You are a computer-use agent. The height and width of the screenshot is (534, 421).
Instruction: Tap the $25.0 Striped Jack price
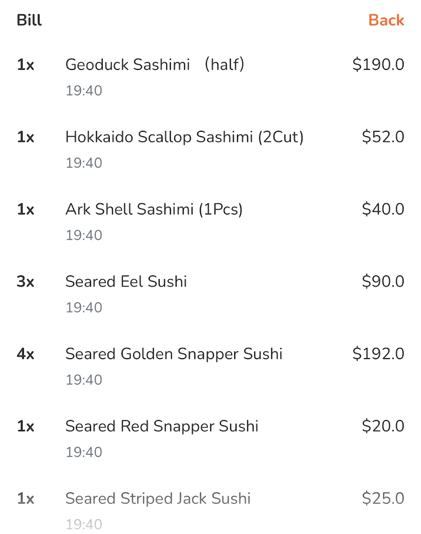[x=383, y=498]
